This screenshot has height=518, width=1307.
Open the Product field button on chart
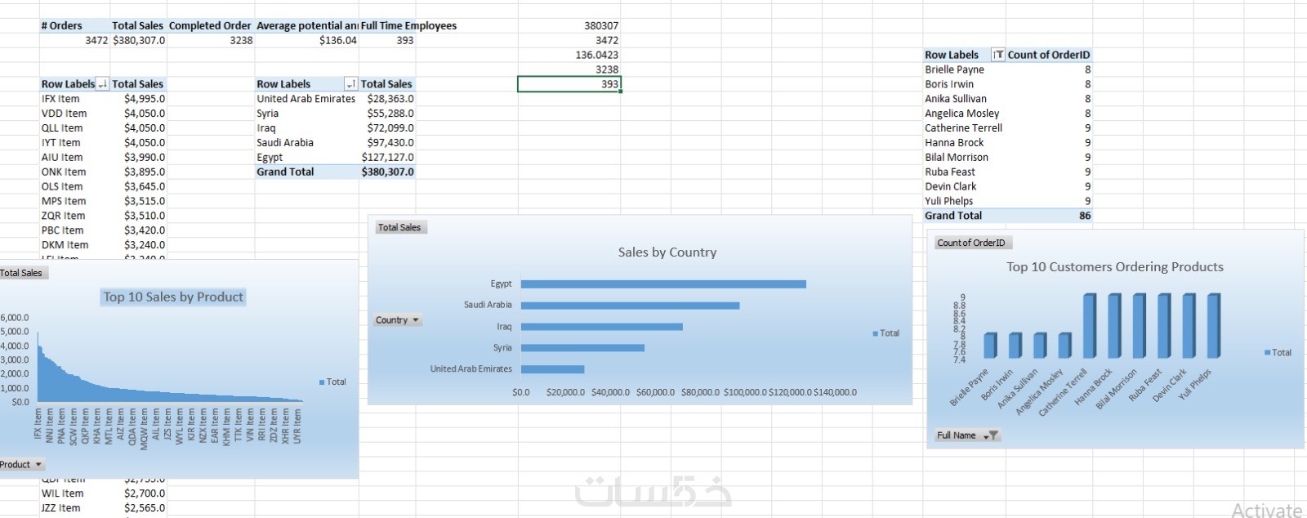click(20, 465)
